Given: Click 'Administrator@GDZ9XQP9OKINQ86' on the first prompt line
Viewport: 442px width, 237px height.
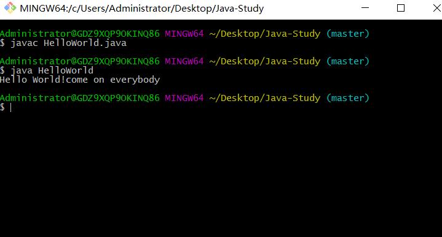Looking at the screenshot, I should [x=80, y=34].
